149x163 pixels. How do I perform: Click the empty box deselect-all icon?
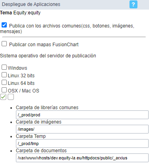point(11,97)
